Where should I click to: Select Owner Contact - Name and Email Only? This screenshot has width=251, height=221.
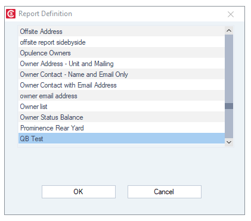pyautogui.click(x=122, y=74)
